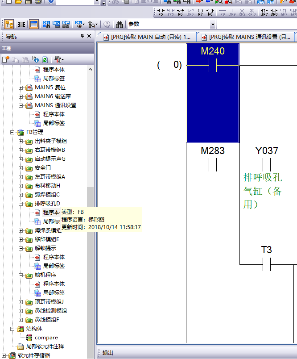Select the compare structure item

coord(46,338)
